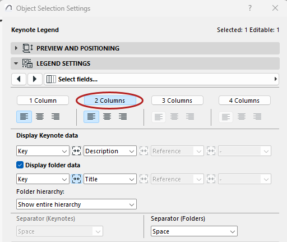Screen dimensions: 287x242
Task: Choose the 3 Columns layout
Action: (177, 101)
